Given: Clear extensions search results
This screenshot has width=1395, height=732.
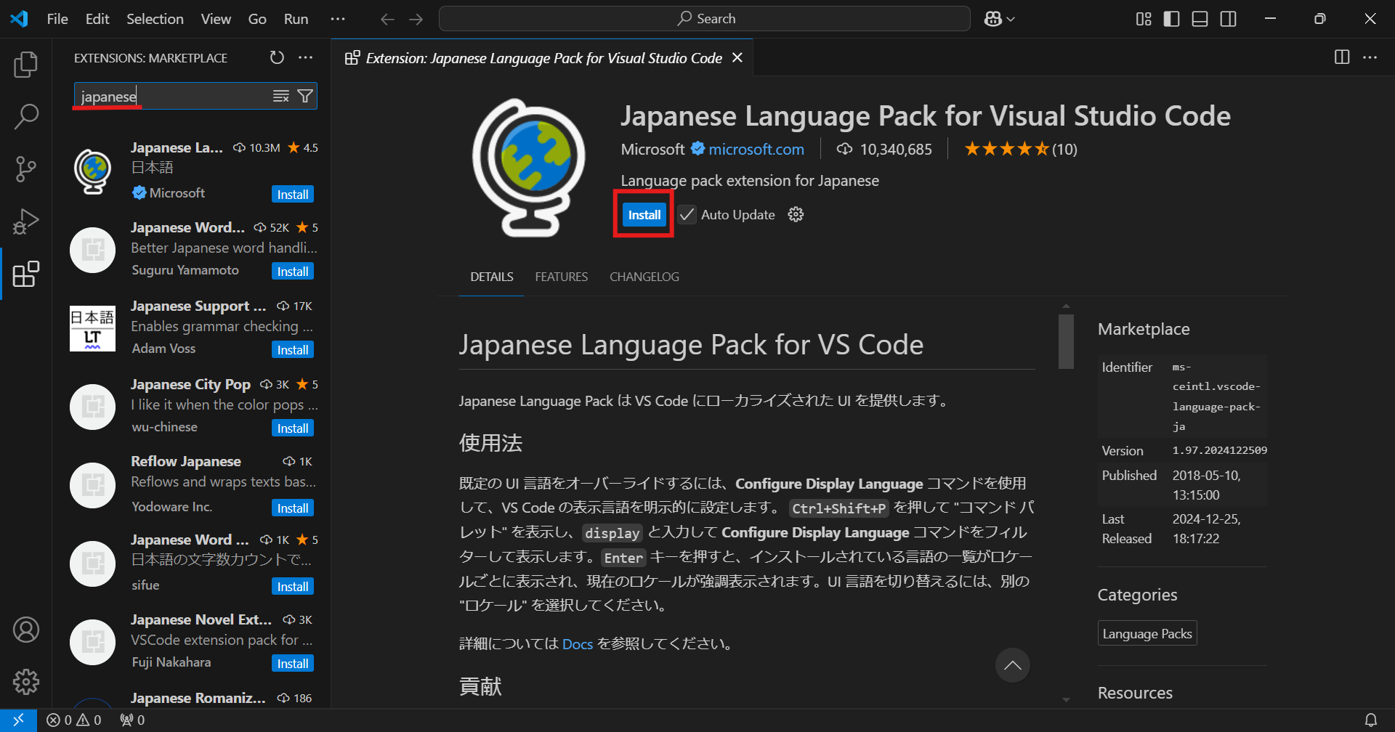Looking at the screenshot, I should 281,97.
